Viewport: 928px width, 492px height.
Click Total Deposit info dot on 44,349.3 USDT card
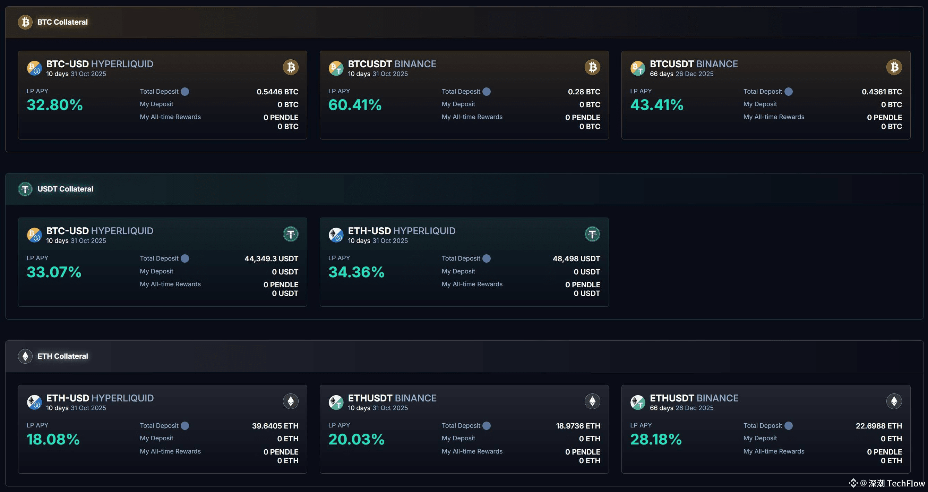click(x=185, y=258)
